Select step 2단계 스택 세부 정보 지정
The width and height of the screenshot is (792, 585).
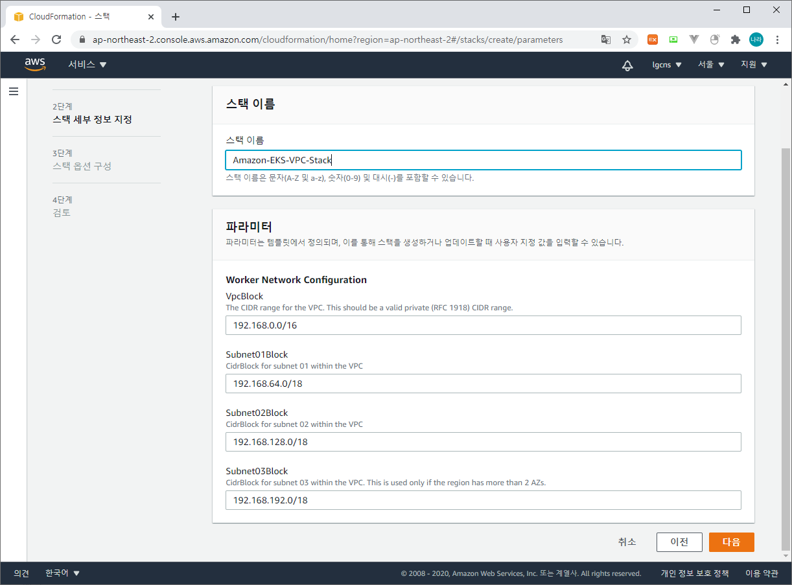point(92,113)
